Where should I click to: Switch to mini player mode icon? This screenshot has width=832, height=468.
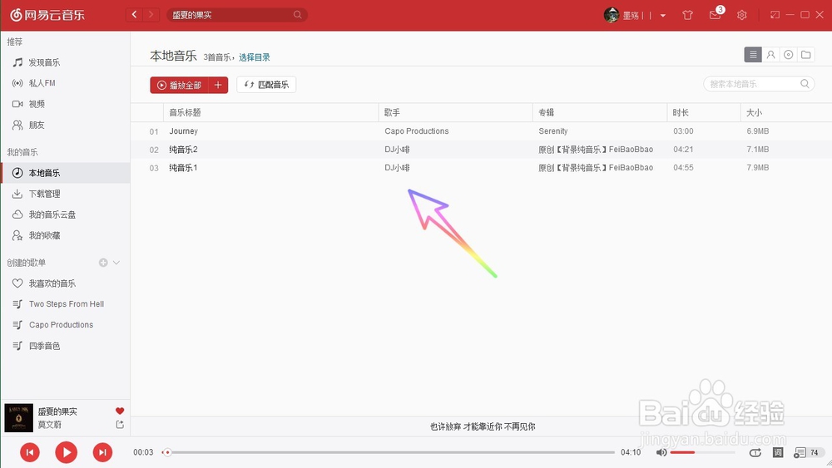click(x=775, y=15)
